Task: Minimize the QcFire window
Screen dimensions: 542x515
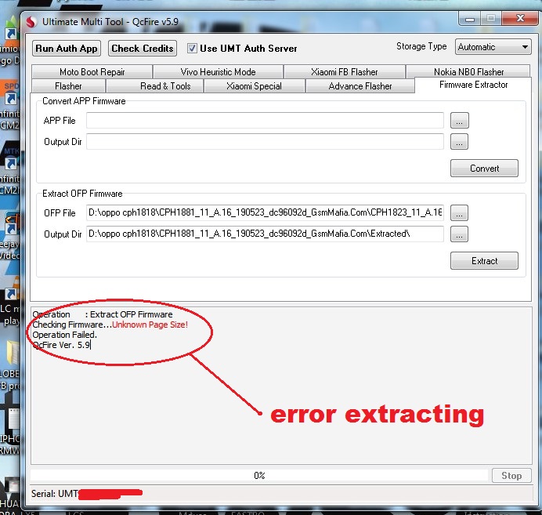Action: coord(469,19)
